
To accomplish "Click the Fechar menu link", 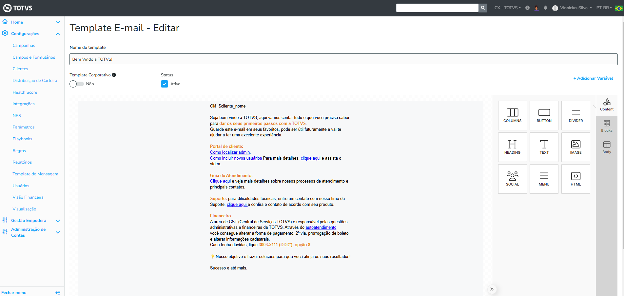I will [14, 293].
